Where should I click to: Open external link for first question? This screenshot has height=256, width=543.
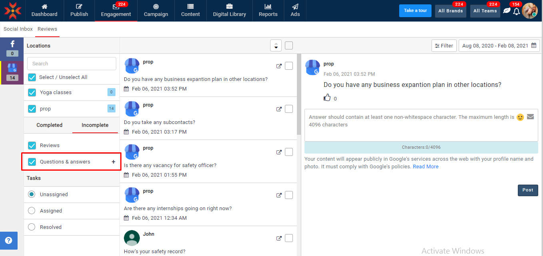click(279, 66)
